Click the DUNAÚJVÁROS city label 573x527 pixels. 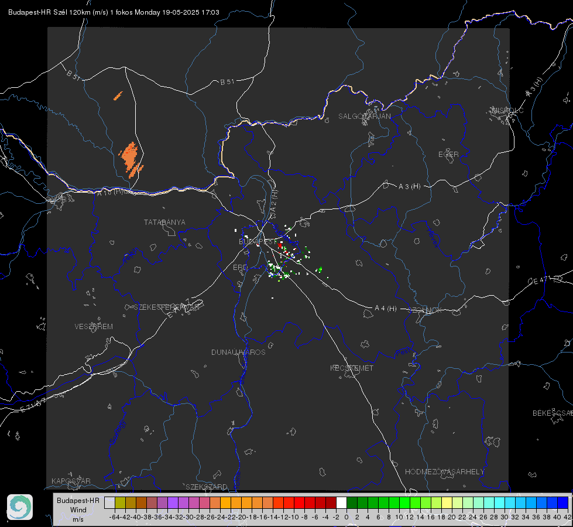coord(238,352)
